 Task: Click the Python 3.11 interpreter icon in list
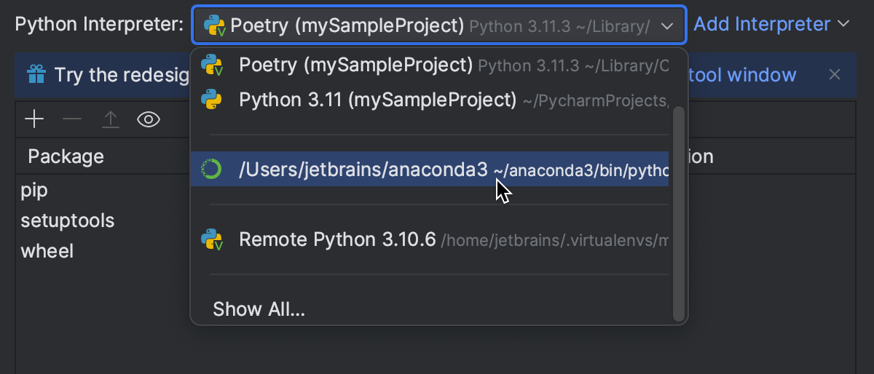(212, 100)
